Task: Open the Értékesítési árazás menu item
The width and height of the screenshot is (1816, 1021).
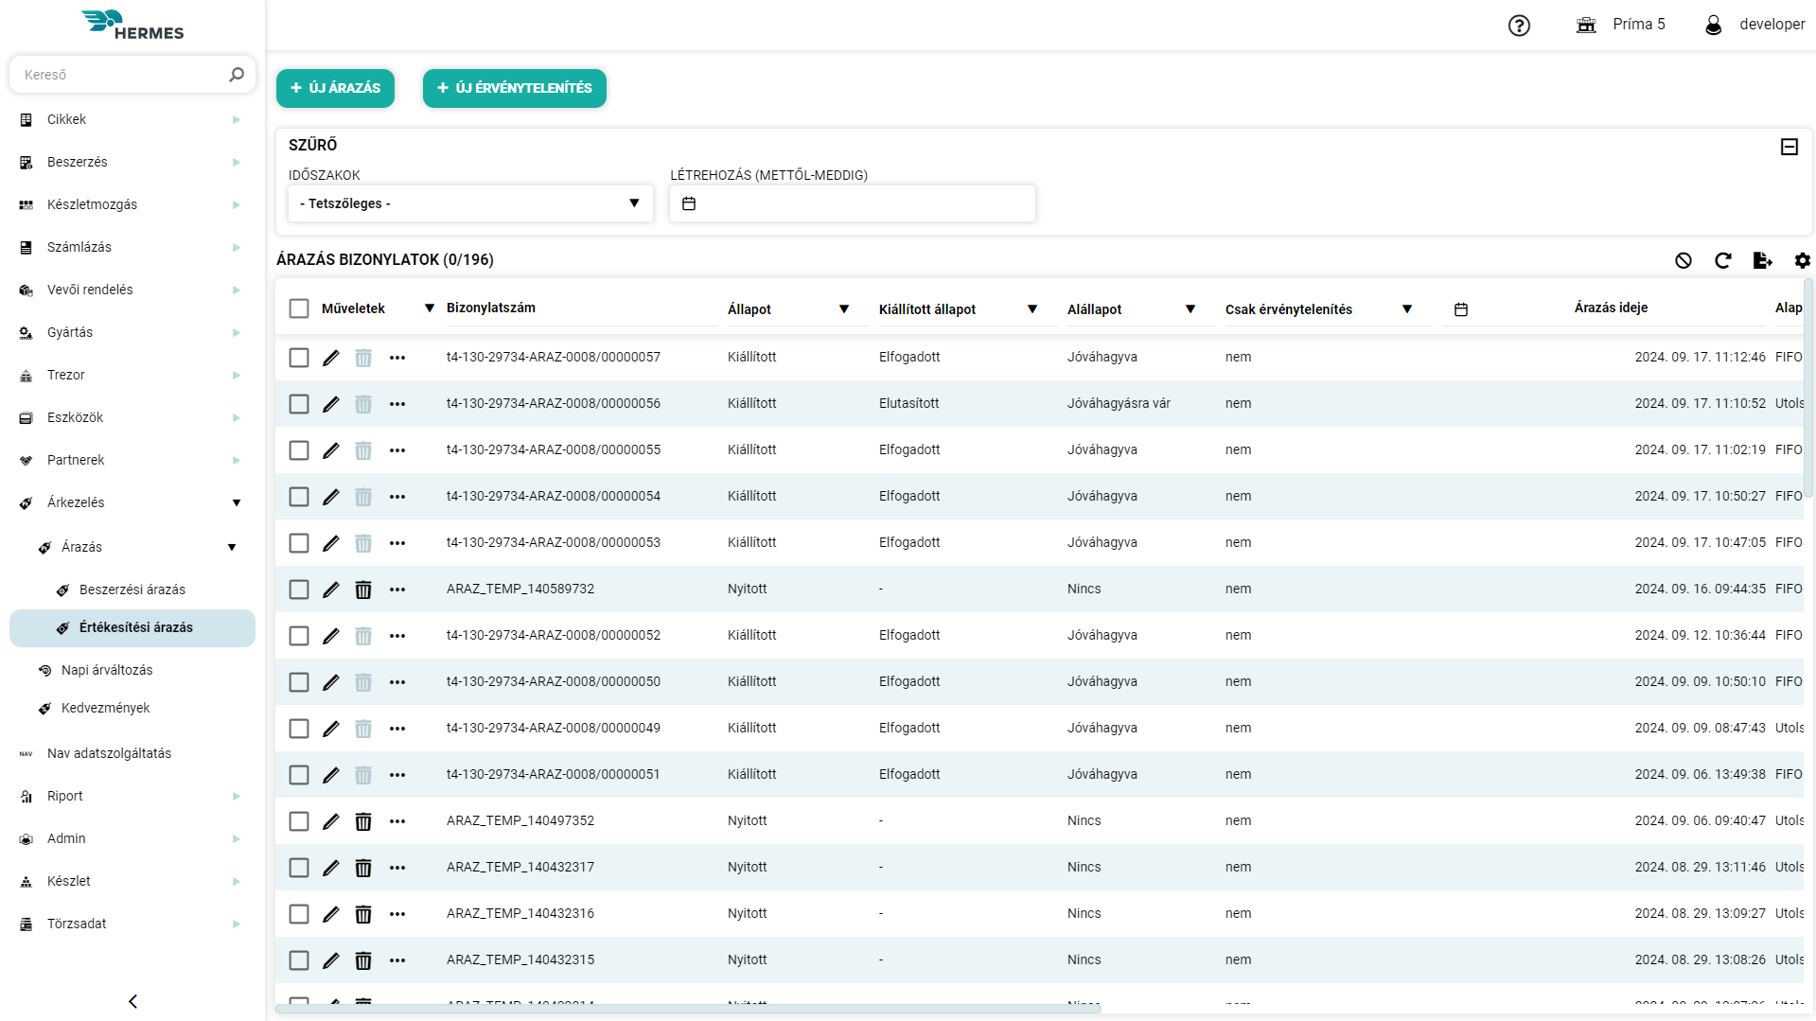Action: click(137, 627)
